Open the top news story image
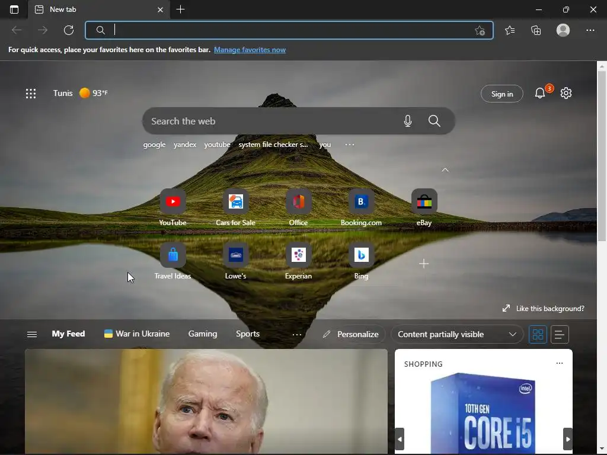 (x=206, y=401)
